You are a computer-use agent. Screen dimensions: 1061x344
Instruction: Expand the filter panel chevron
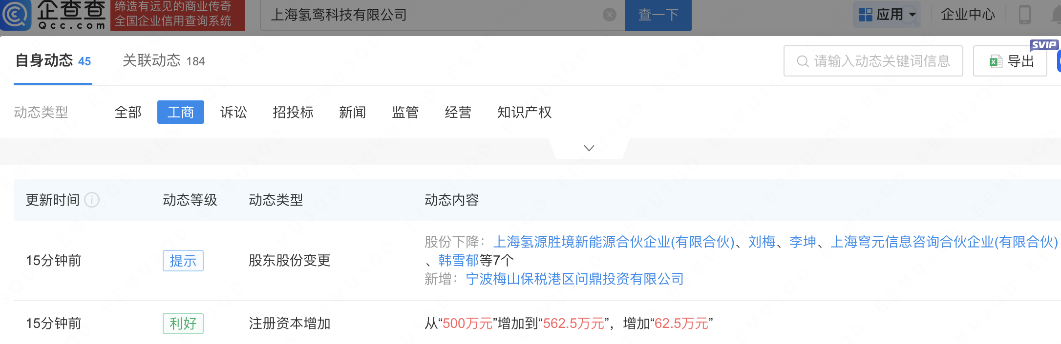click(589, 148)
